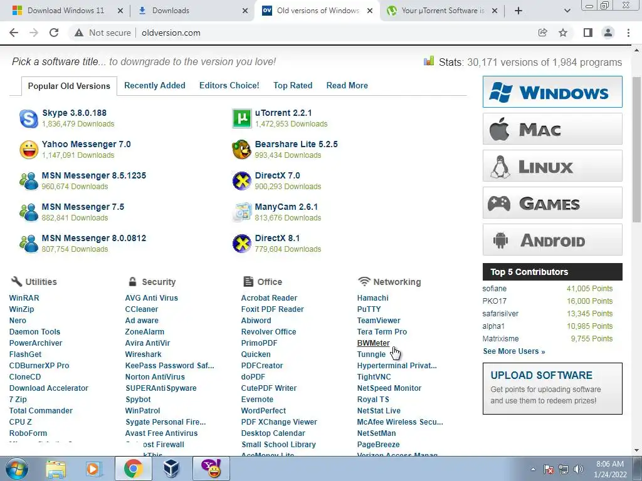Open the Wireshark link

(144, 354)
